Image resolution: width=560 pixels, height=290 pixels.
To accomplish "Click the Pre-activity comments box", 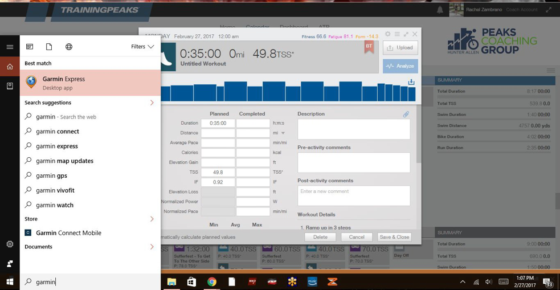I will 354,162.
